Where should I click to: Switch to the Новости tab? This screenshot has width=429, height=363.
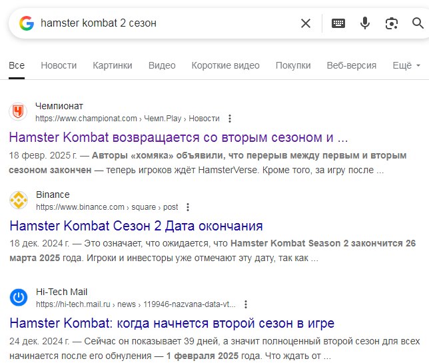coord(59,66)
